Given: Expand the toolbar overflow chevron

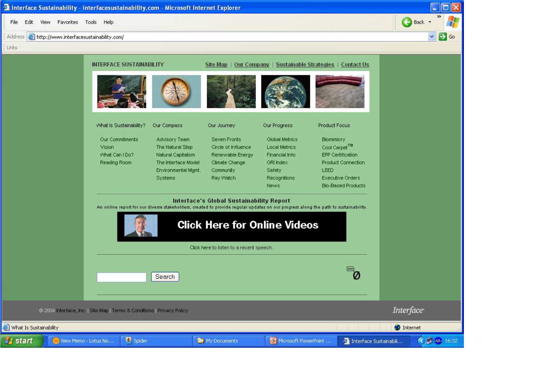Looking at the screenshot, I should 439,16.
